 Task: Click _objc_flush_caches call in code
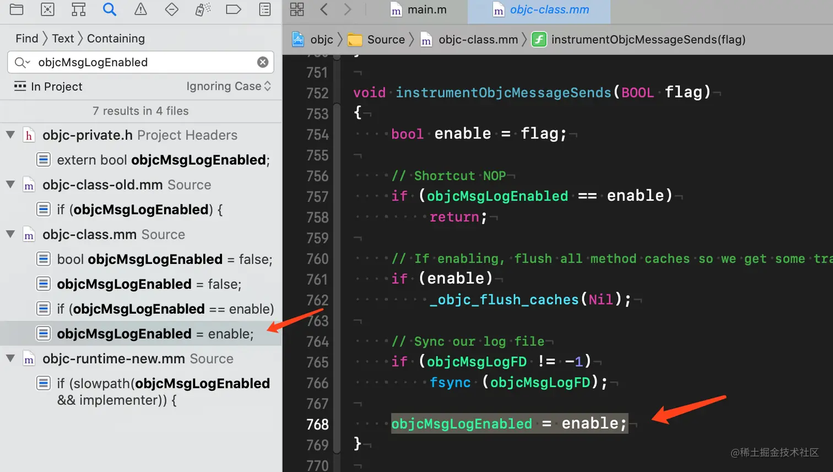click(x=504, y=299)
